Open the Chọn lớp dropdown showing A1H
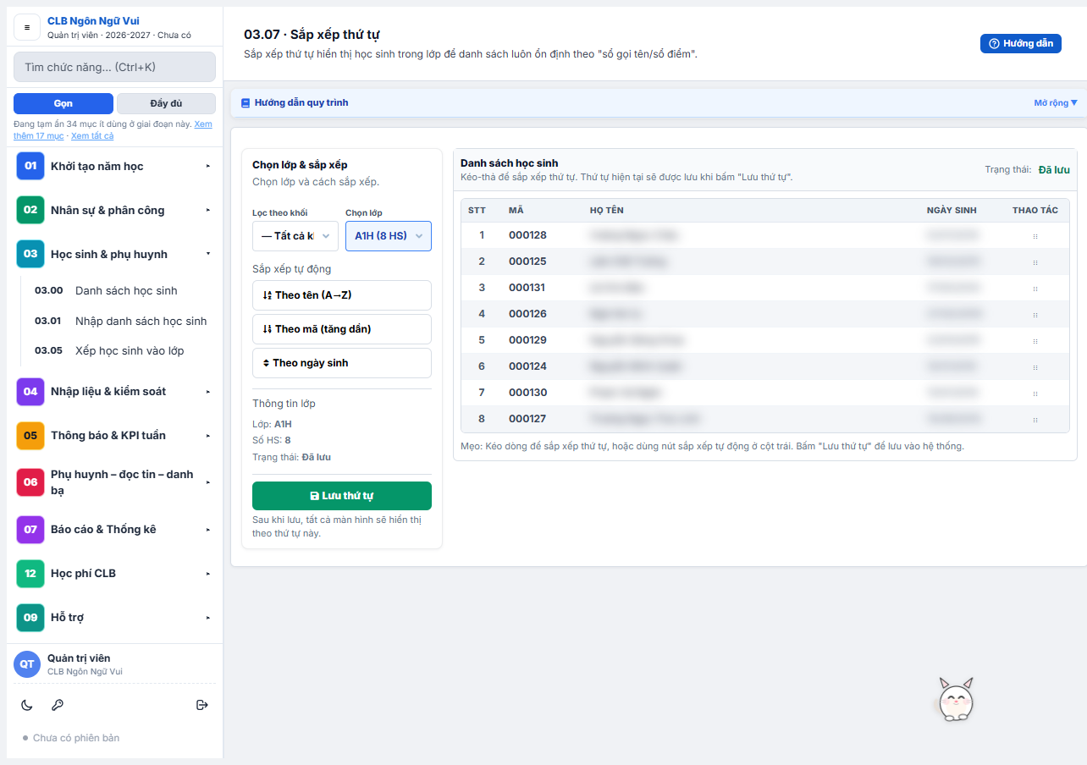The image size is (1087, 765). pos(389,236)
